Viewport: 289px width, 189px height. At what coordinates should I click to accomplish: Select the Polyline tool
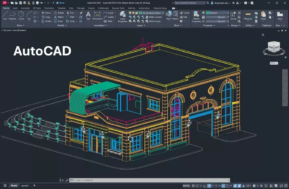pyautogui.click(x=13, y=15)
